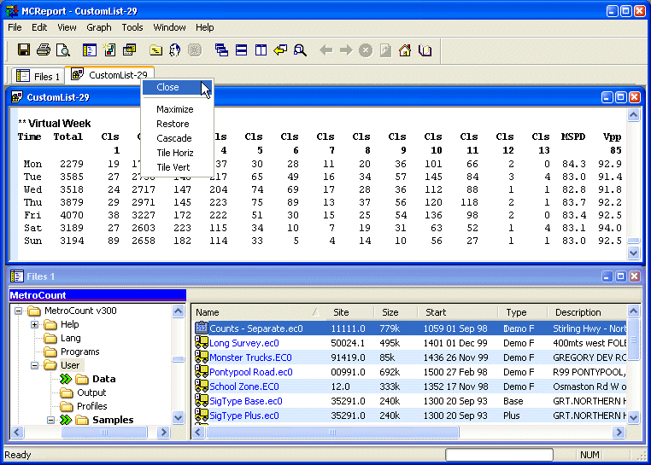Expand the Help folder tree node
This screenshot has width=651, height=465.
coord(35,324)
